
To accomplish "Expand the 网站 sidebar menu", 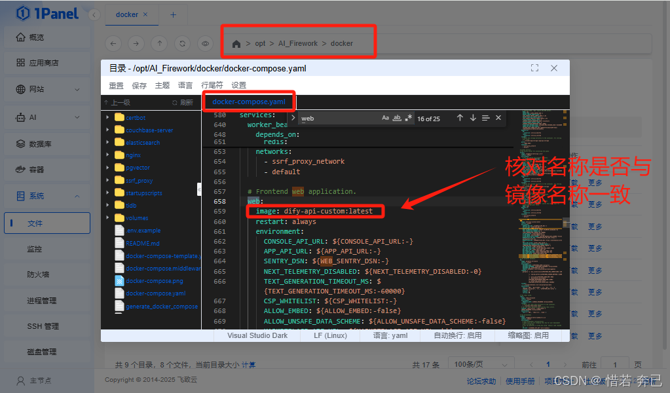I will [47, 89].
